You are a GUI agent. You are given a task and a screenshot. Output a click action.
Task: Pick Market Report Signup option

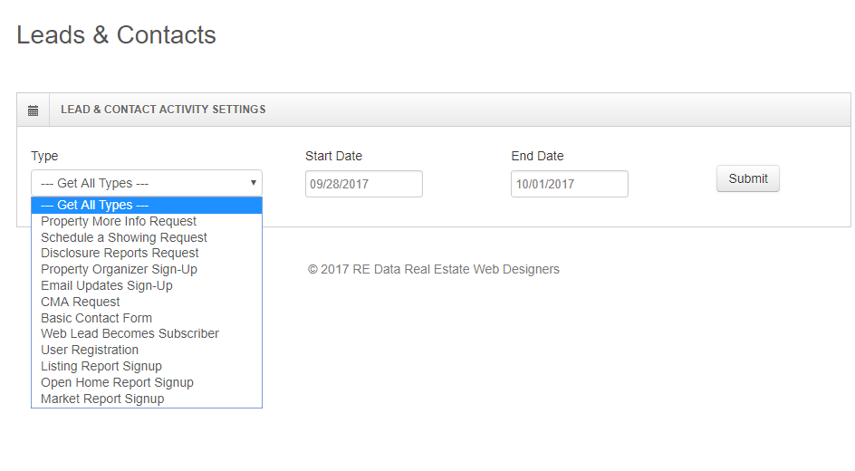click(x=147, y=399)
